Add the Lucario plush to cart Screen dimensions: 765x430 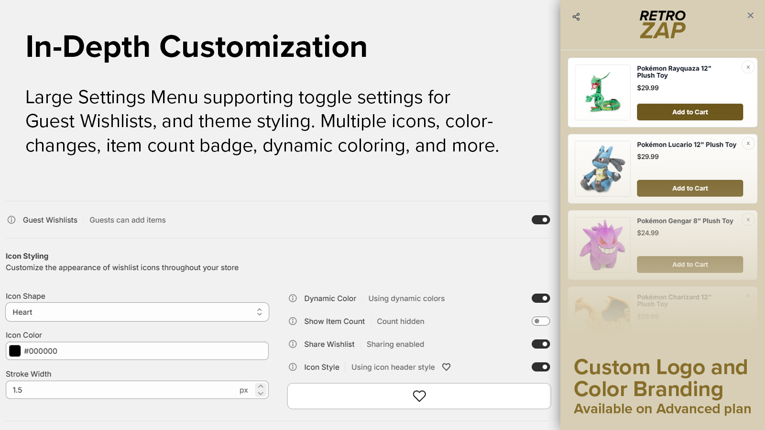[x=690, y=188]
